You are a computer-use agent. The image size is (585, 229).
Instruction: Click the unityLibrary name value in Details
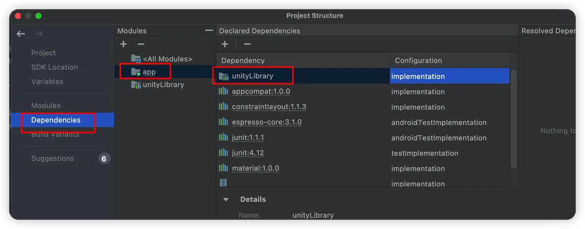coord(313,215)
